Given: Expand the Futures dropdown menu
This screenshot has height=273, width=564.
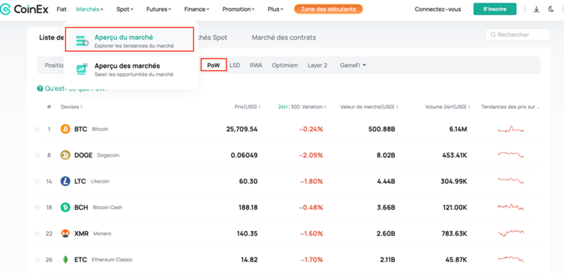Looking at the screenshot, I should click(159, 9).
